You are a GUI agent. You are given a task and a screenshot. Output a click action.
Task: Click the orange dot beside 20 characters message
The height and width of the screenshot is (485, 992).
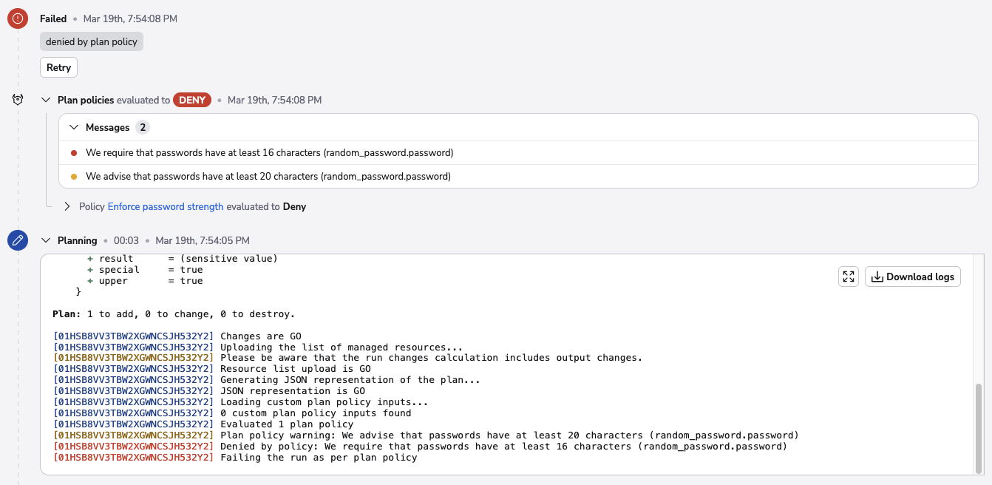pos(74,177)
